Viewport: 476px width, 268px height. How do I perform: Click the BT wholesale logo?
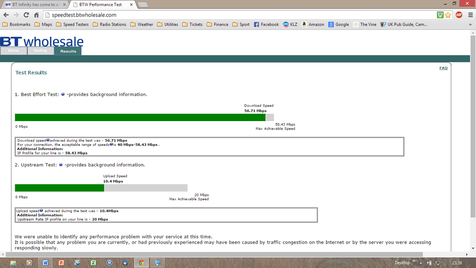(x=42, y=41)
